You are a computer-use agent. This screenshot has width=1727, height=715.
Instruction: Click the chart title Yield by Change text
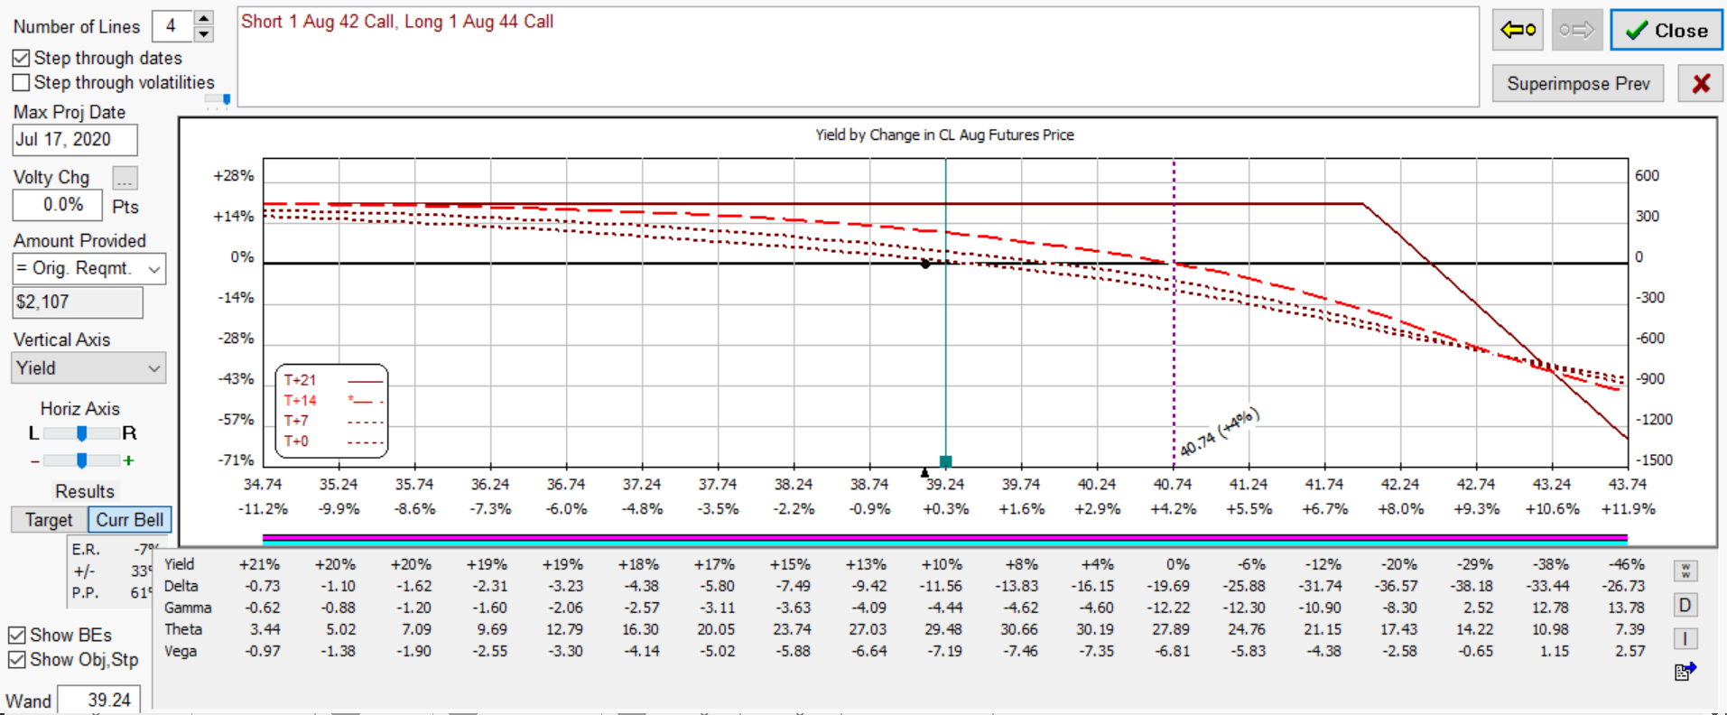pos(944,135)
